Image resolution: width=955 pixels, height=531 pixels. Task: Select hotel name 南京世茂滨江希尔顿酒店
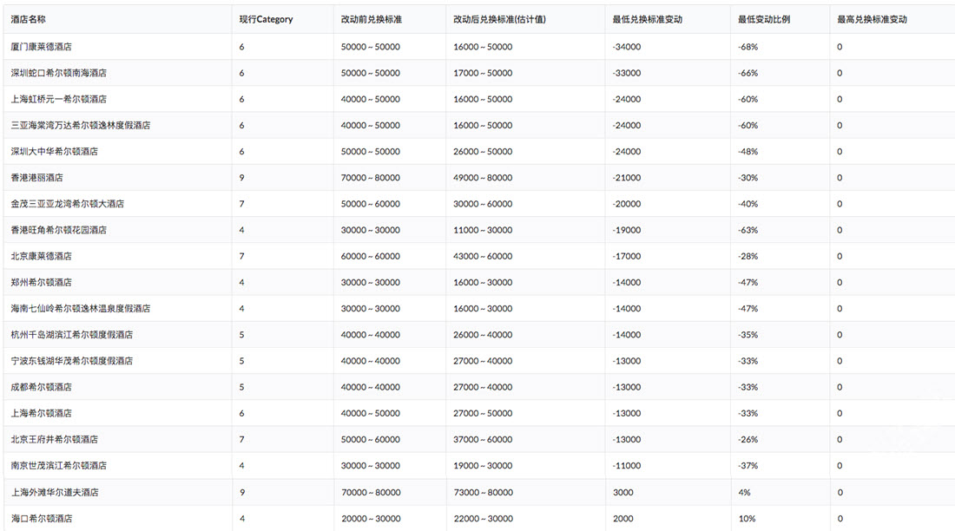coord(58,465)
